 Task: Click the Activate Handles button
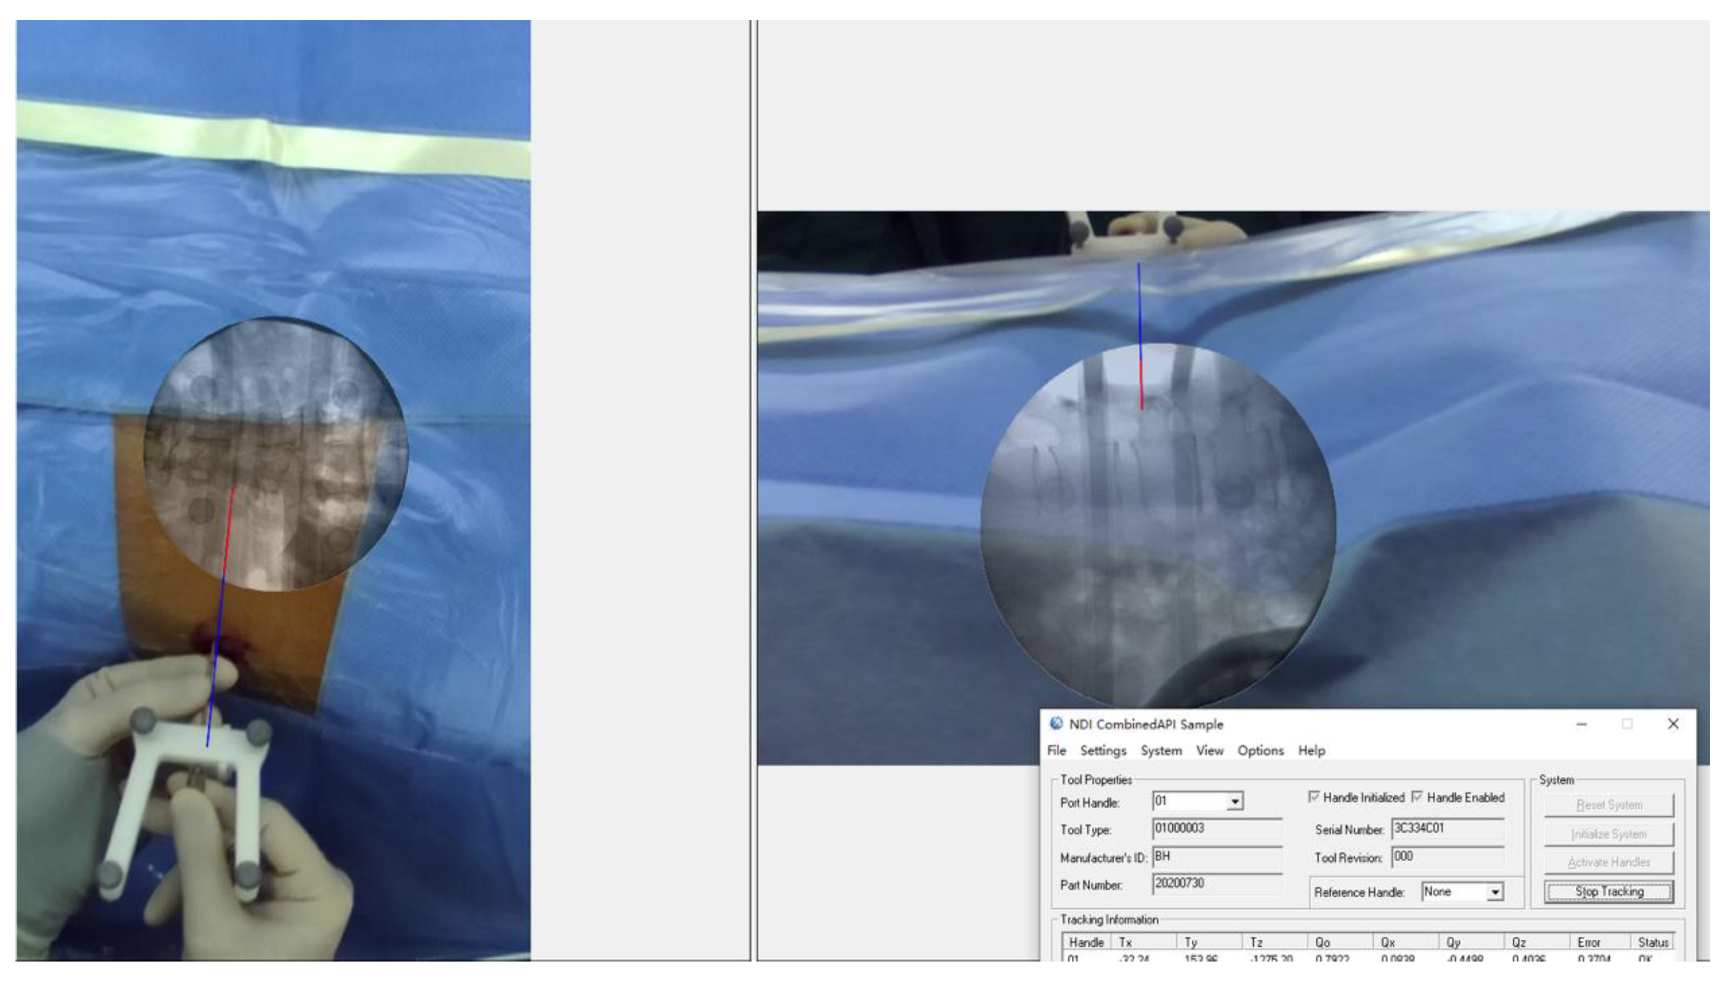[1608, 863]
